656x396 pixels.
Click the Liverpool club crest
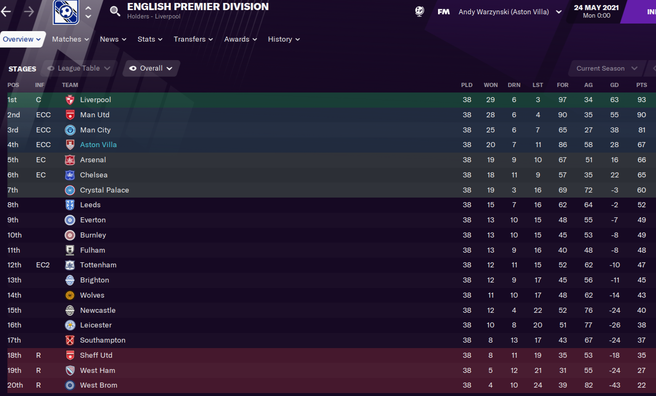[x=70, y=100]
